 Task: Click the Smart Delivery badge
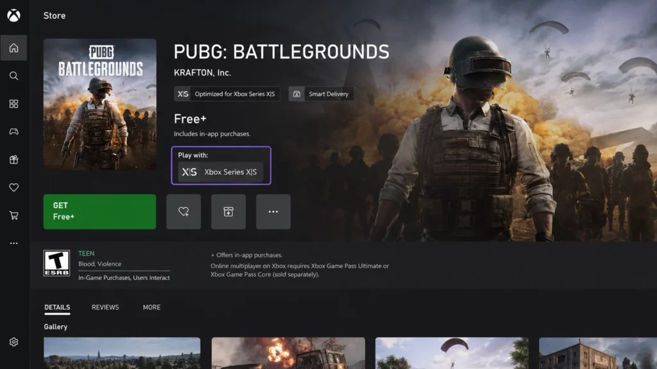pos(321,94)
